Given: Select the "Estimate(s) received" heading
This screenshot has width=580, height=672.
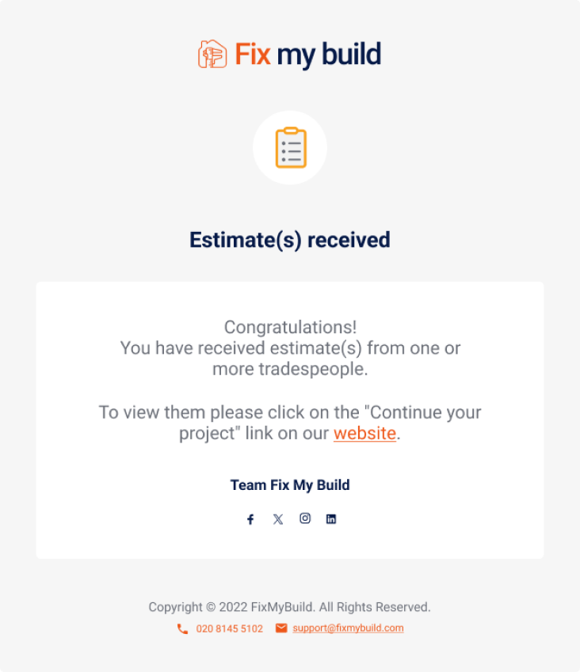Looking at the screenshot, I should [290, 240].
